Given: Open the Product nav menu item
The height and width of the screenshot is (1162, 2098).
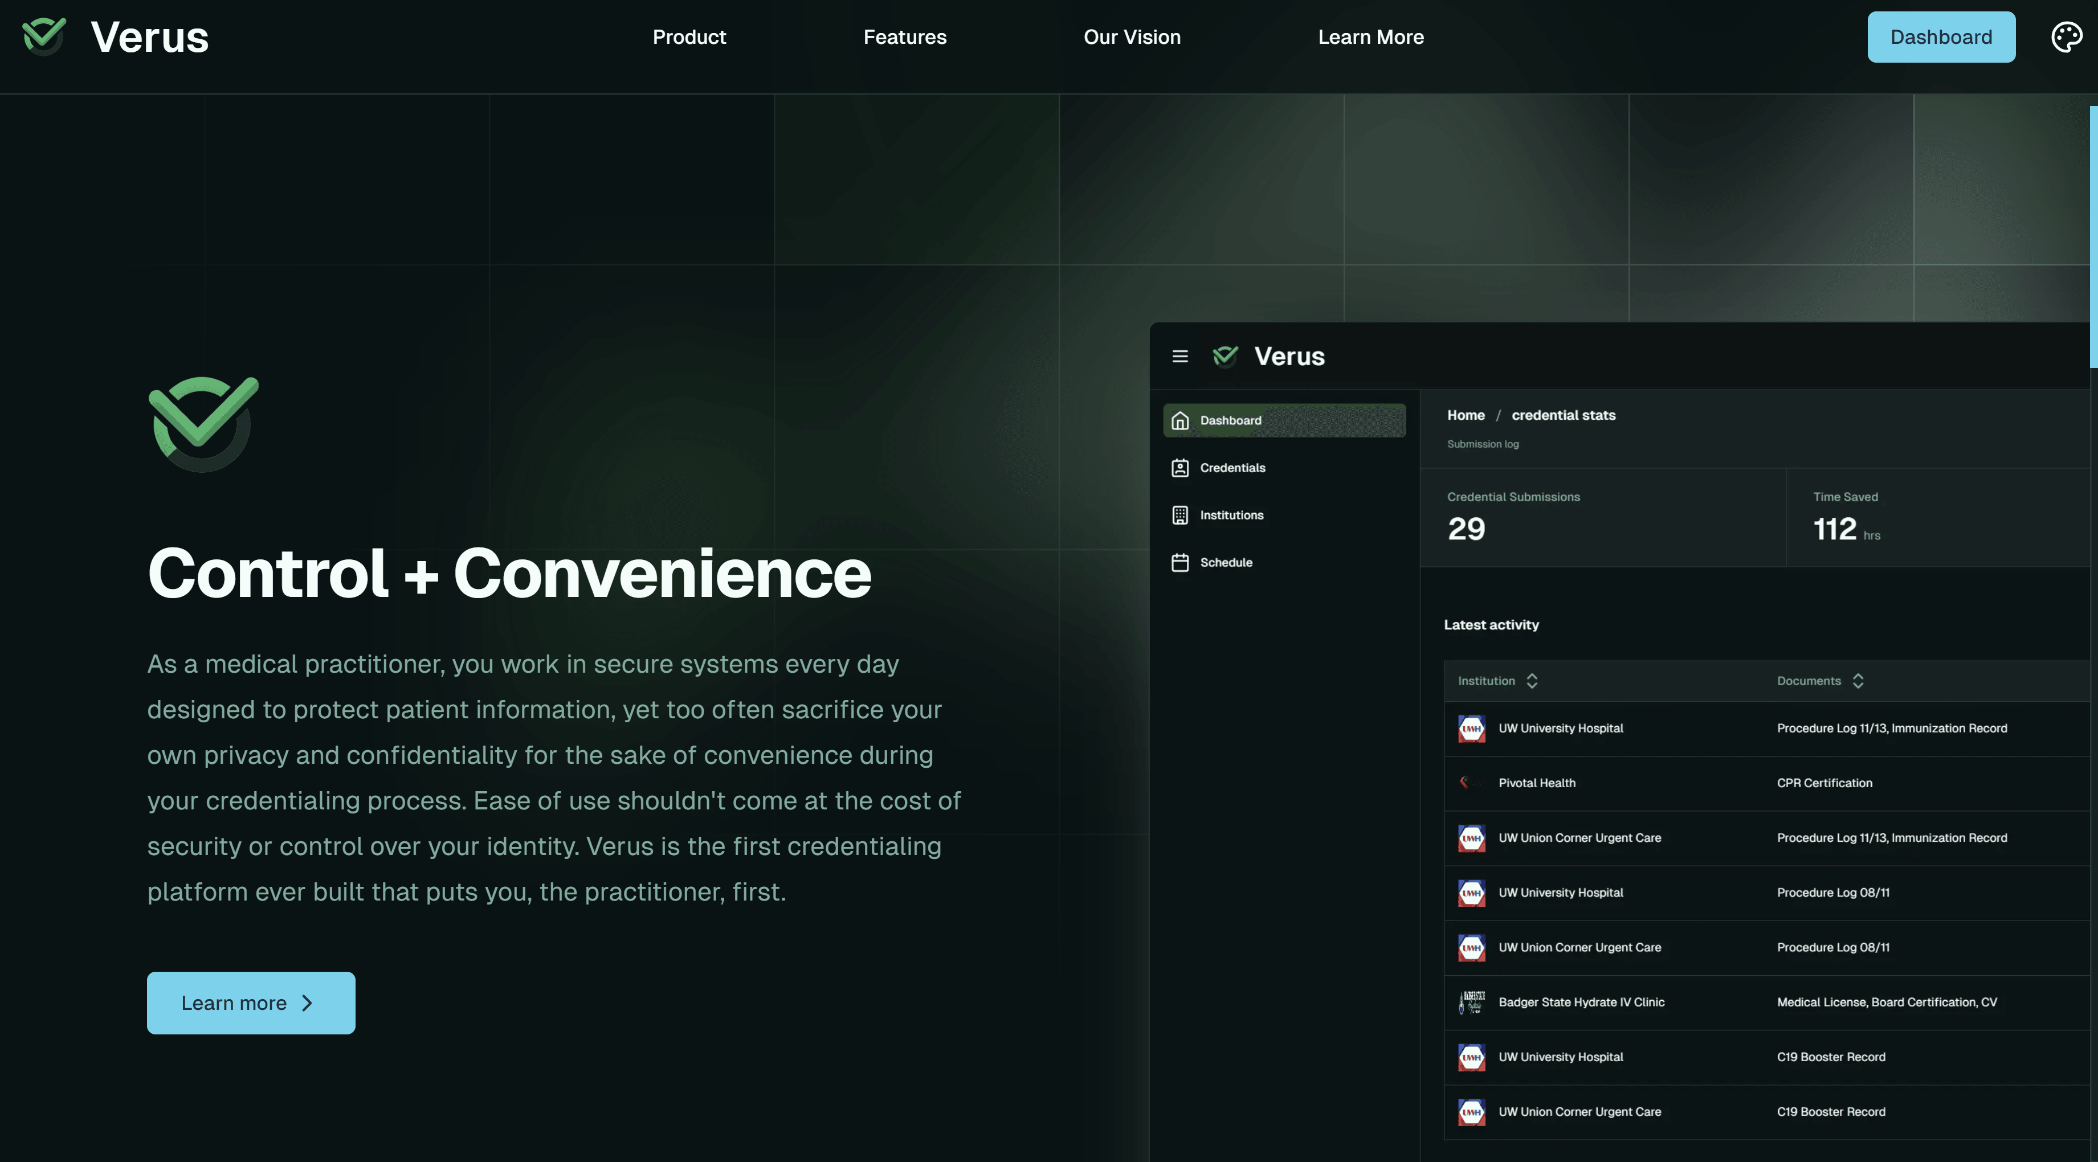Looking at the screenshot, I should (688, 36).
